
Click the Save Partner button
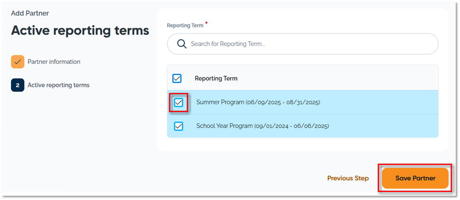click(415, 178)
